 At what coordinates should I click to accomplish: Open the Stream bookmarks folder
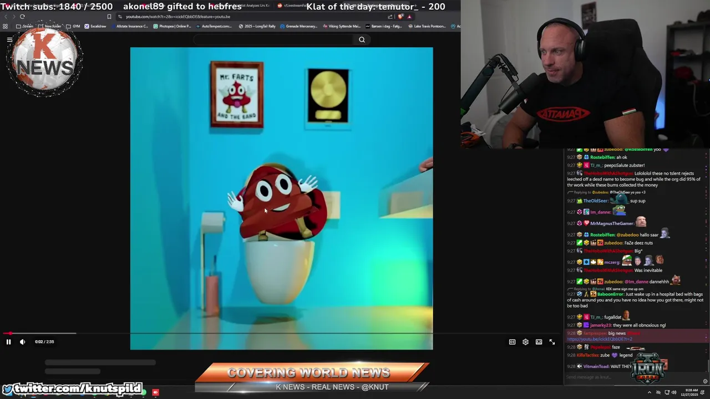tap(25, 26)
